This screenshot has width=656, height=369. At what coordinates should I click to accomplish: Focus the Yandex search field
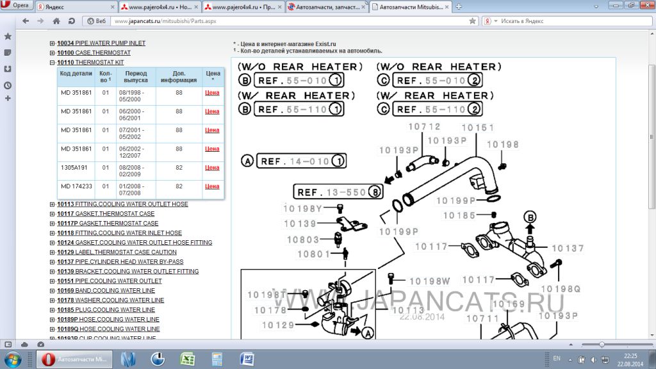(x=575, y=21)
